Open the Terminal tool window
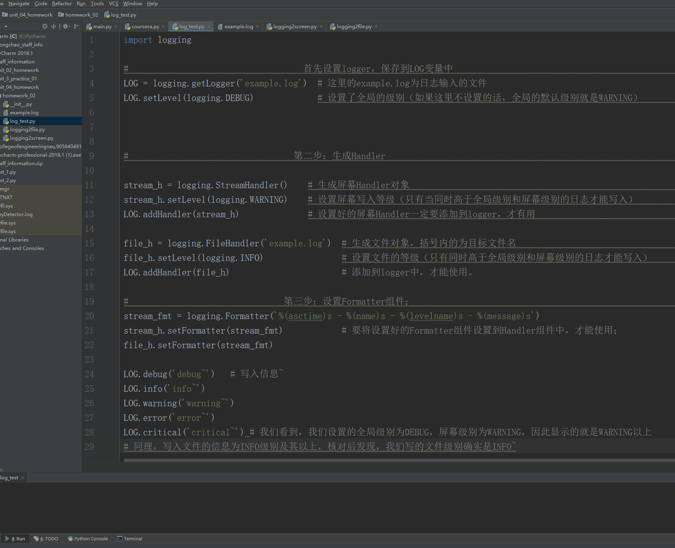This screenshot has width=675, height=548. [x=130, y=539]
